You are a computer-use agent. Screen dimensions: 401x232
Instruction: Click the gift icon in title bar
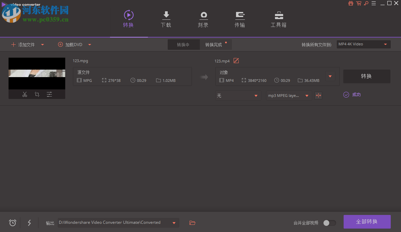(351, 3)
